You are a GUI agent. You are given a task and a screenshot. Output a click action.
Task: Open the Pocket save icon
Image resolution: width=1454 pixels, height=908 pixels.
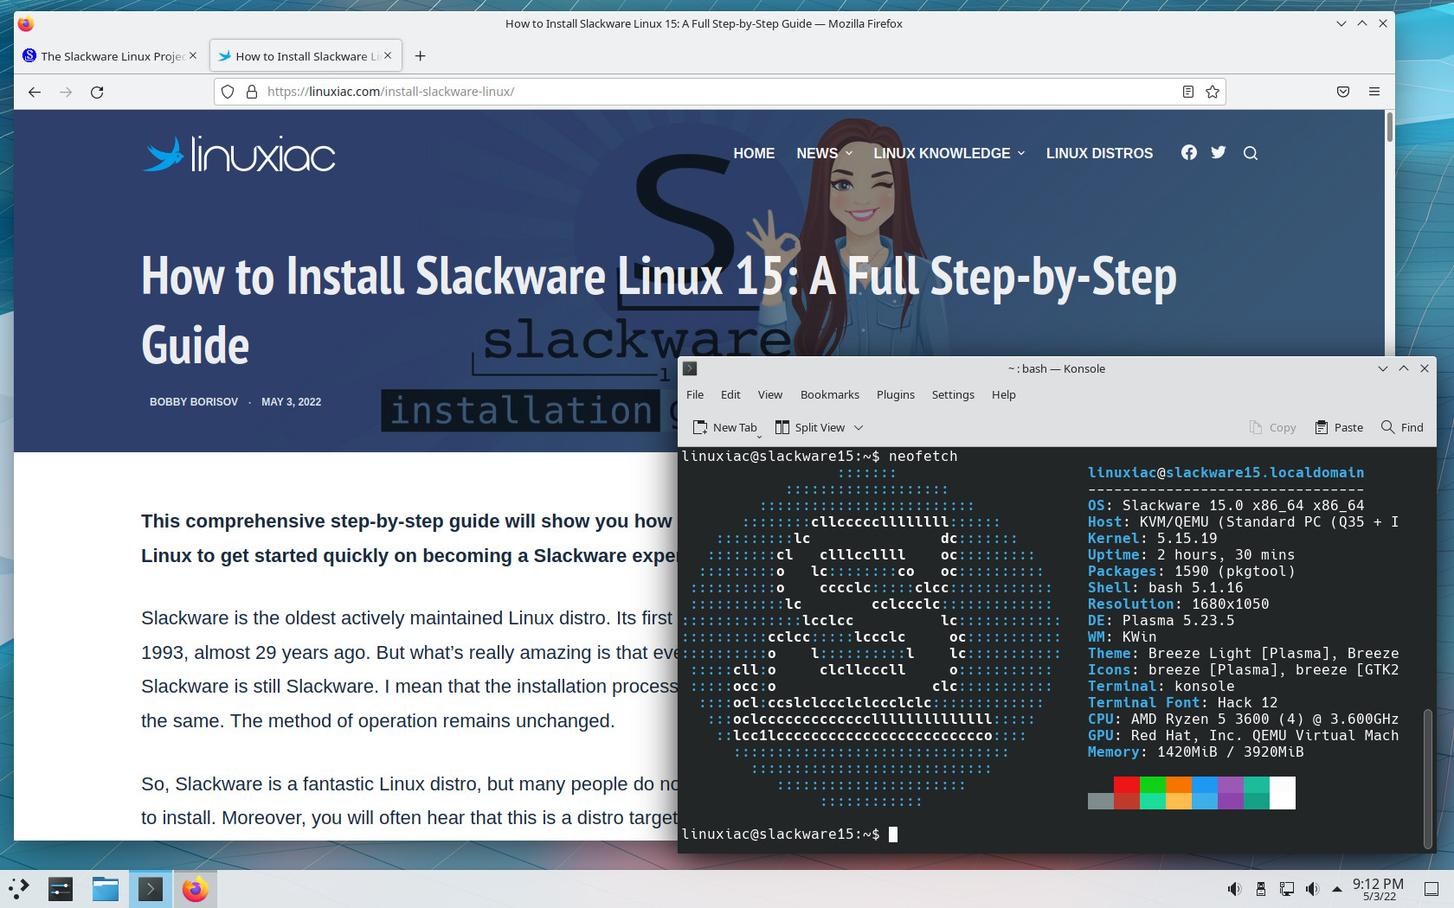pyautogui.click(x=1343, y=92)
